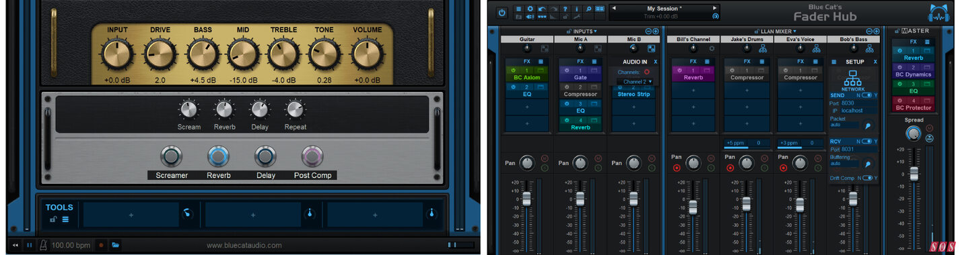Image resolution: width=960 pixels, height=255 pixels.
Task: Click the Mic B channel name tab
Action: [633, 40]
